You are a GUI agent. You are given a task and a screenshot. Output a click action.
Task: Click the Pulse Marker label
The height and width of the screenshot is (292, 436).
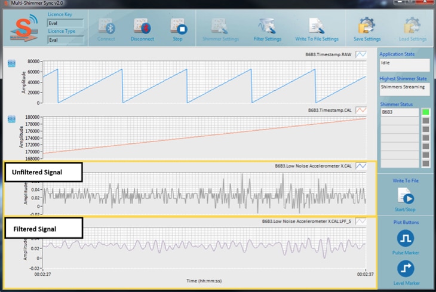point(406,253)
